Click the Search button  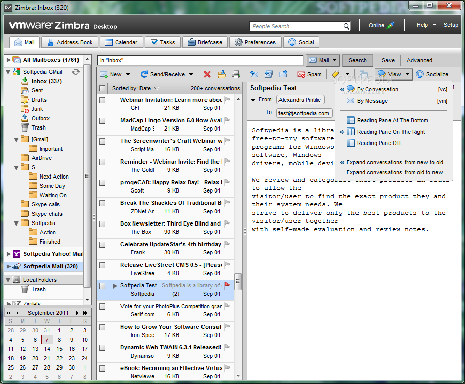358,60
